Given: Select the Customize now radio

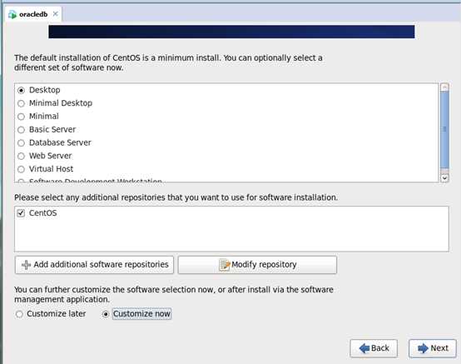Looking at the screenshot, I should [x=105, y=314].
